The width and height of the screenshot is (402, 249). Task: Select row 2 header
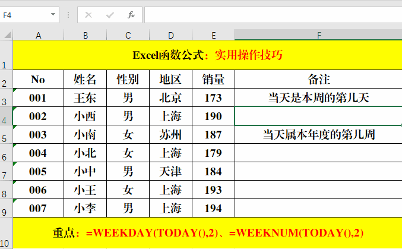tap(6, 79)
